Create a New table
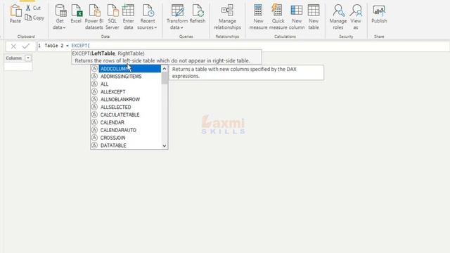 314,17
